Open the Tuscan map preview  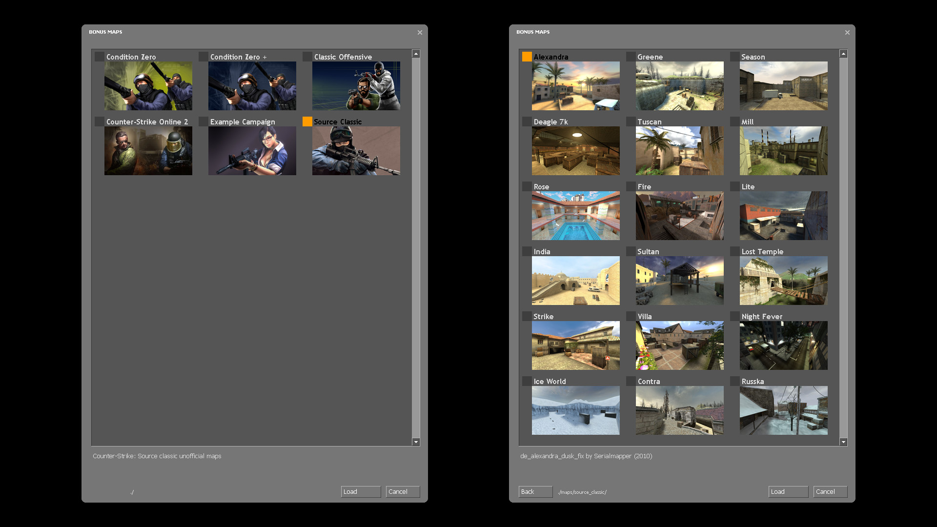point(680,151)
